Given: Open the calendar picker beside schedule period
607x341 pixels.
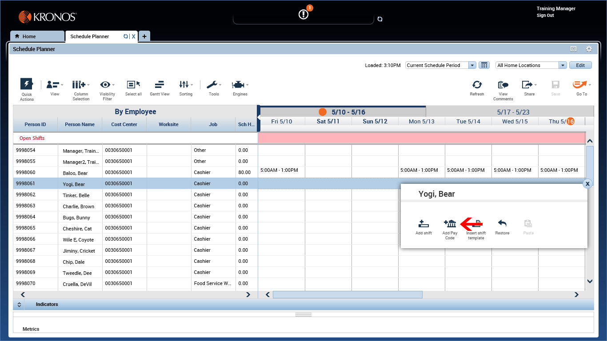Looking at the screenshot, I should click(x=484, y=65).
